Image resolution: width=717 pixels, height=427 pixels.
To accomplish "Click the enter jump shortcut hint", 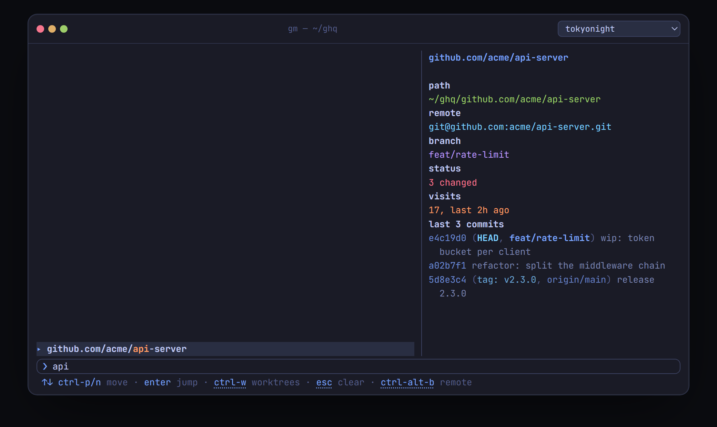I will 171,382.
